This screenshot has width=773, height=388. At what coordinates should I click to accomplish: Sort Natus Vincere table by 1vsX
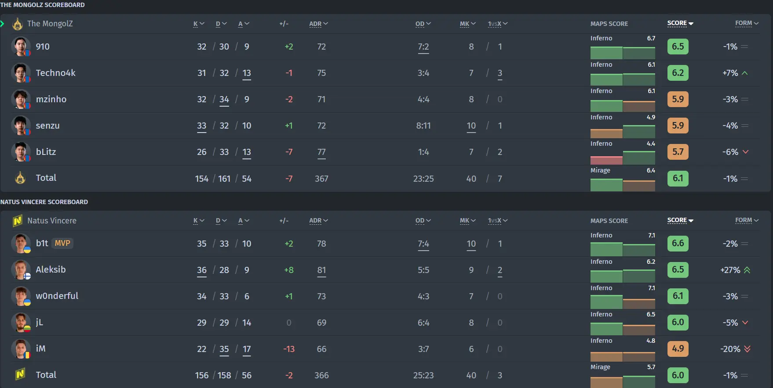tap(497, 221)
